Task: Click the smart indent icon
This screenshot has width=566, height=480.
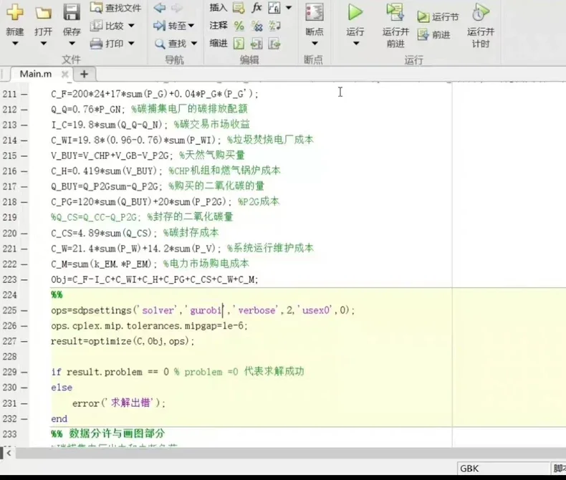Action: coord(239,44)
